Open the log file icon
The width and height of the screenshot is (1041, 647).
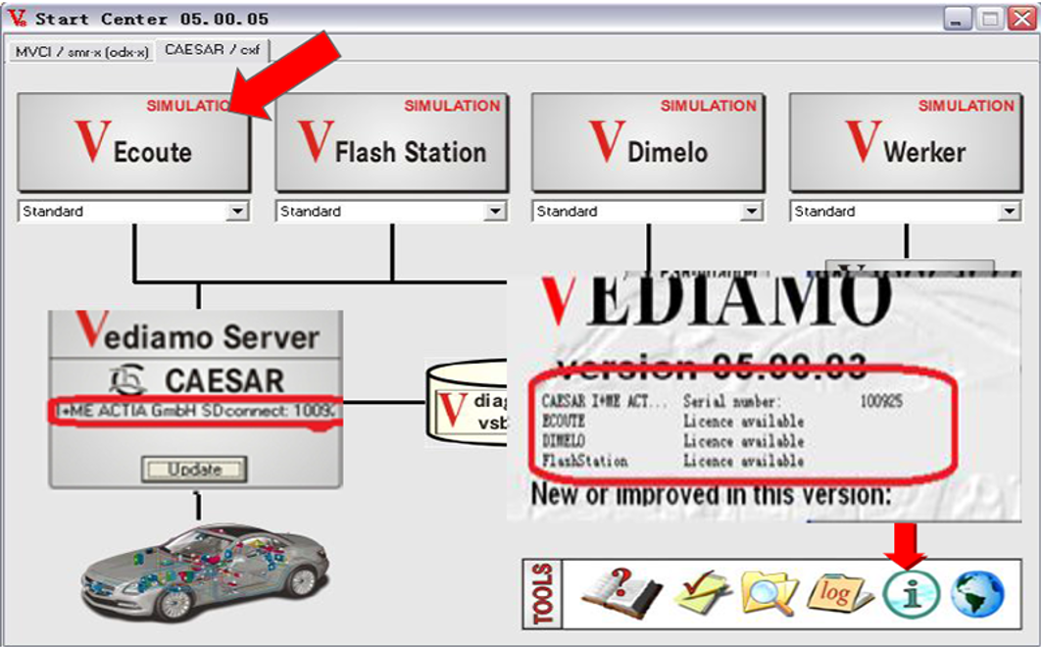tap(838, 592)
